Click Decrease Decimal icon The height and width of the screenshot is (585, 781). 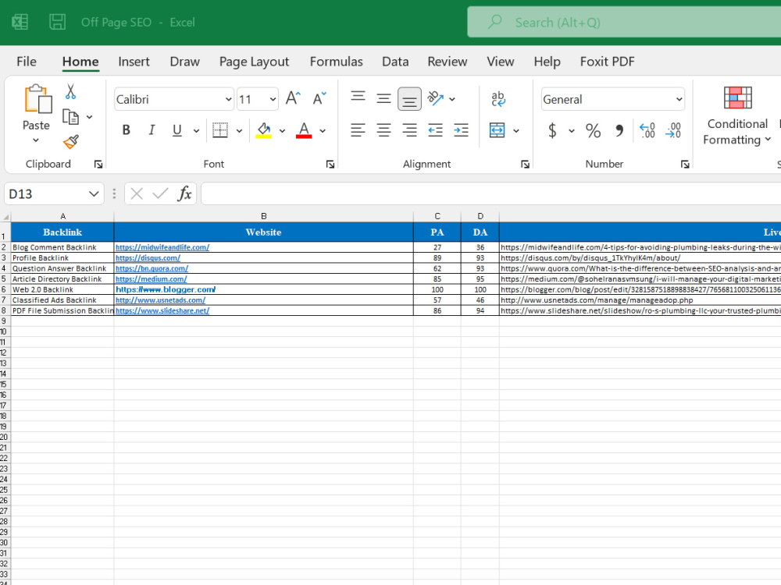(673, 130)
